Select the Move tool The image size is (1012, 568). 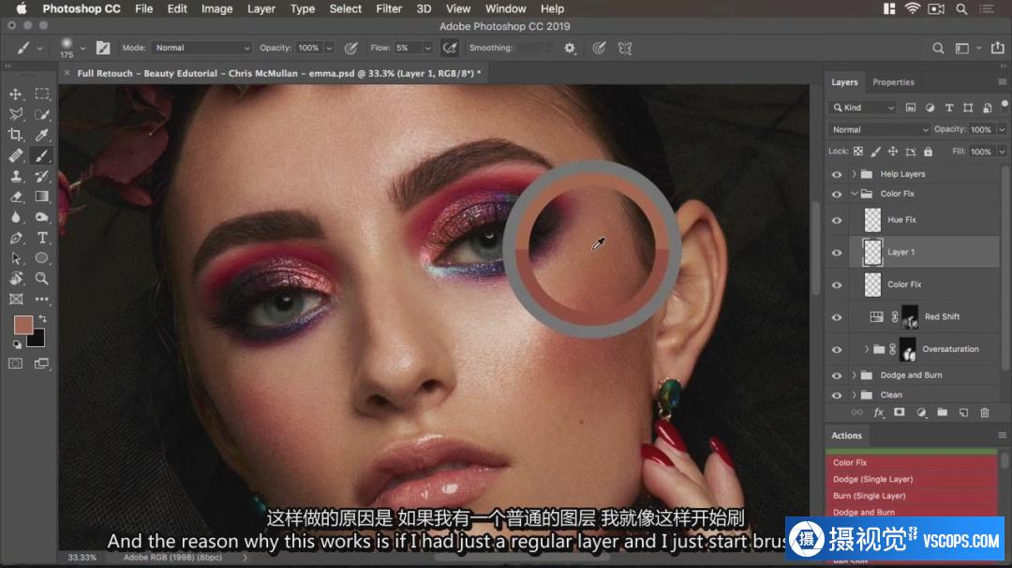click(x=16, y=95)
